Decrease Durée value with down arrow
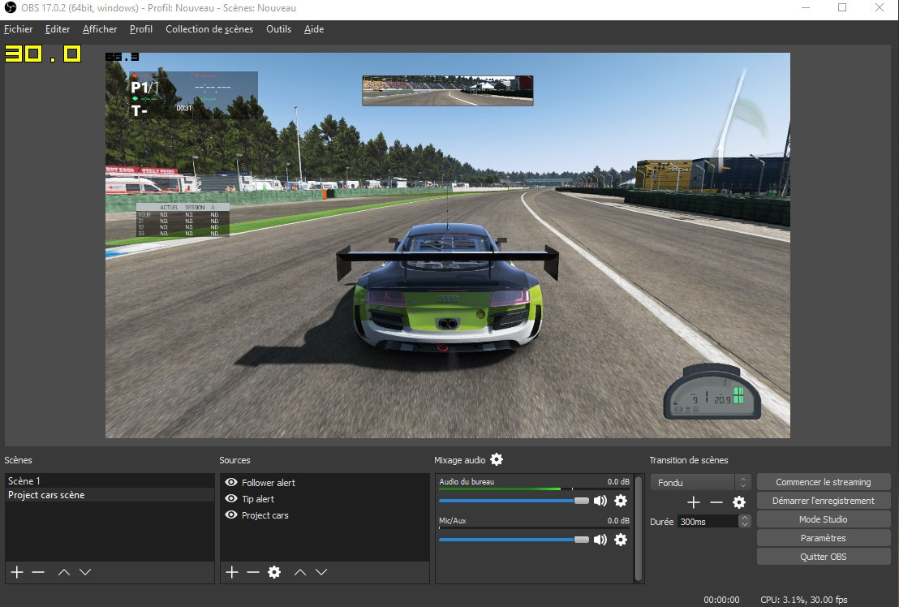This screenshot has width=899, height=607. (744, 524)
